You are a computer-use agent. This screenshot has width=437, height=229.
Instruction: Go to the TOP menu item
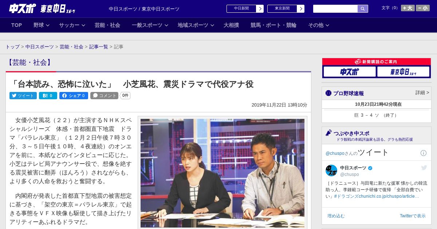click(17, 25)
